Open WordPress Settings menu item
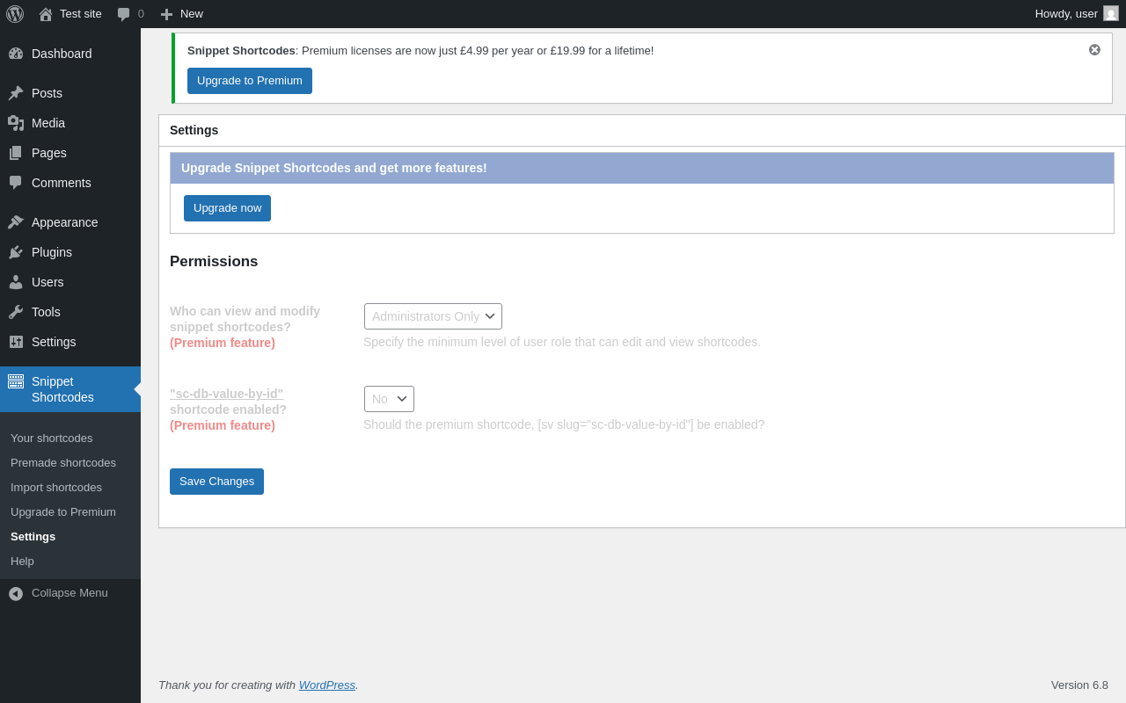The height and width of the screenshot is (703, 1126). pos(54,342)
